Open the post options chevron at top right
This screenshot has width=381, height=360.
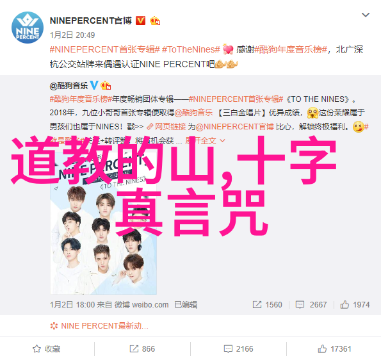tap(366, 15)
